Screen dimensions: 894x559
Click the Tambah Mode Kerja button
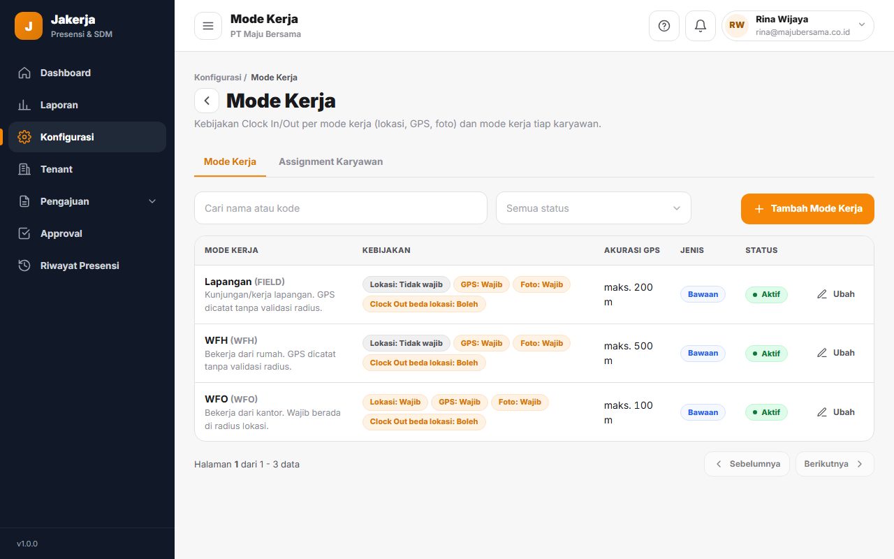tap(807, 209)
